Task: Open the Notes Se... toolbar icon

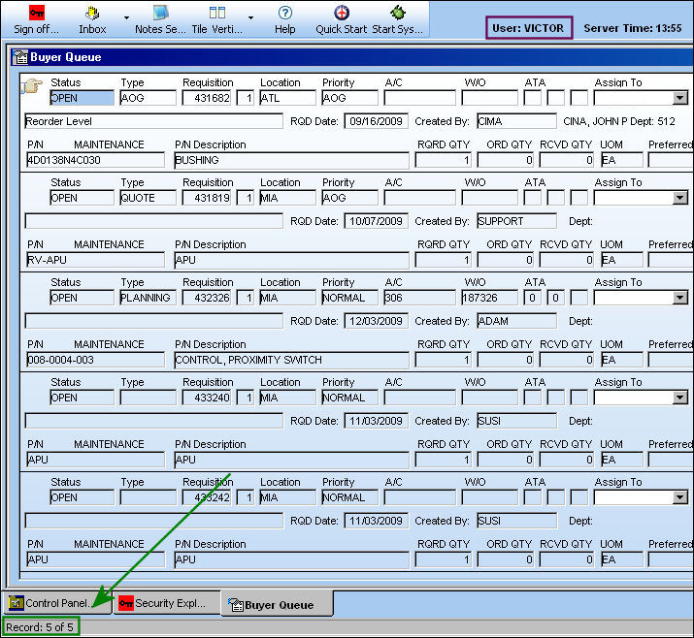Action: pos(160,13)
